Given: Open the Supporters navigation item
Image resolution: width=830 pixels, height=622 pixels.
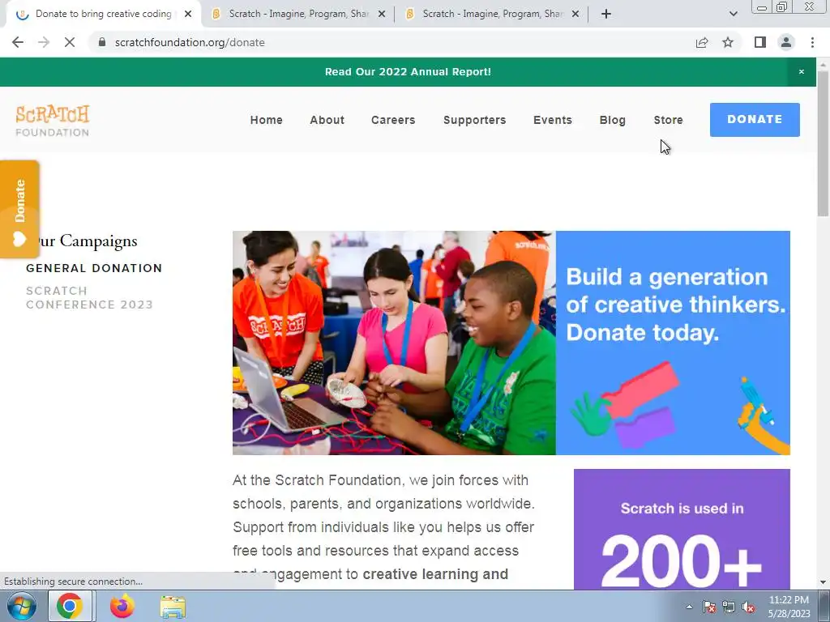Looking at the screenshot, I should pos(475,120).
